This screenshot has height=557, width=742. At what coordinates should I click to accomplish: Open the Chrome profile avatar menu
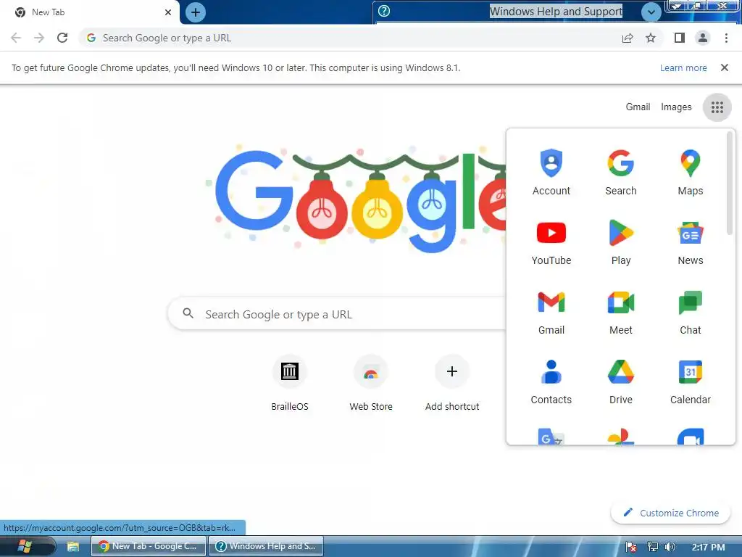point(703,38)
